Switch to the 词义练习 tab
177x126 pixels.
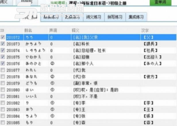93,17
